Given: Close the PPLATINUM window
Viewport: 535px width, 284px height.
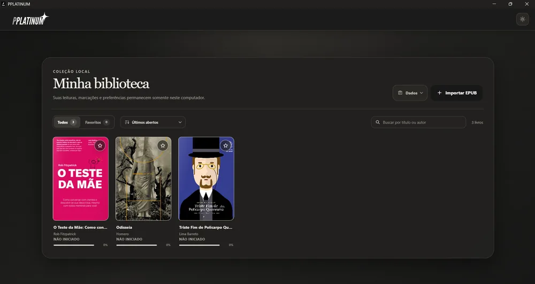Looking at the screenshot, I should click(527, 4).
